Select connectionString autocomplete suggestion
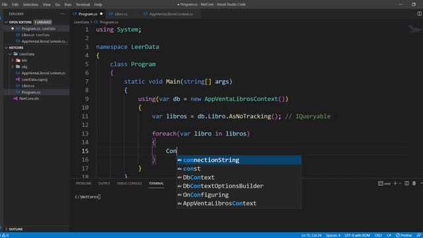Screen dimensions: 423x238 pyautogui.click(x=239, y=160)
